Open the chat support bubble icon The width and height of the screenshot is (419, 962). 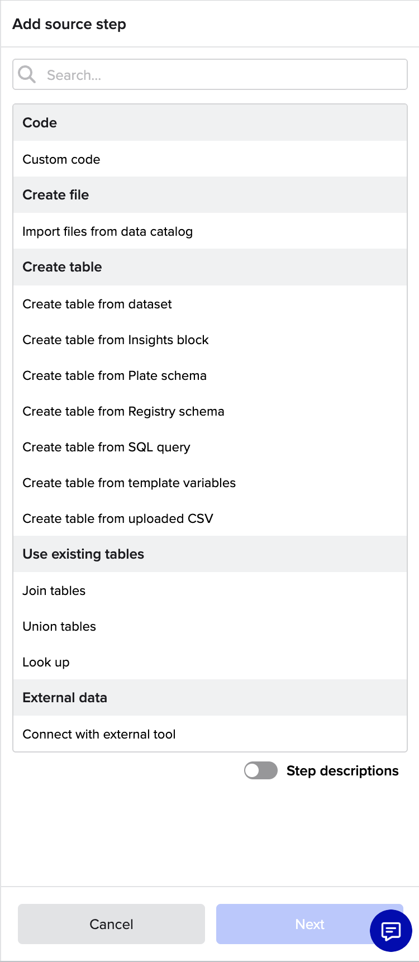pyautogui.click(x=391, y=931)
